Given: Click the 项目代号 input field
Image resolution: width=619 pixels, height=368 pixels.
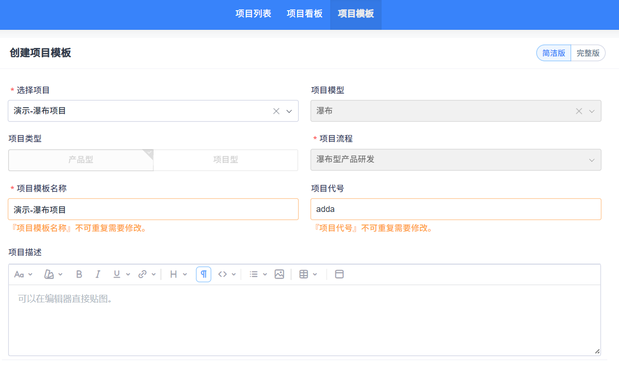Looking at the screenshot, I should (x=456, y=209).
